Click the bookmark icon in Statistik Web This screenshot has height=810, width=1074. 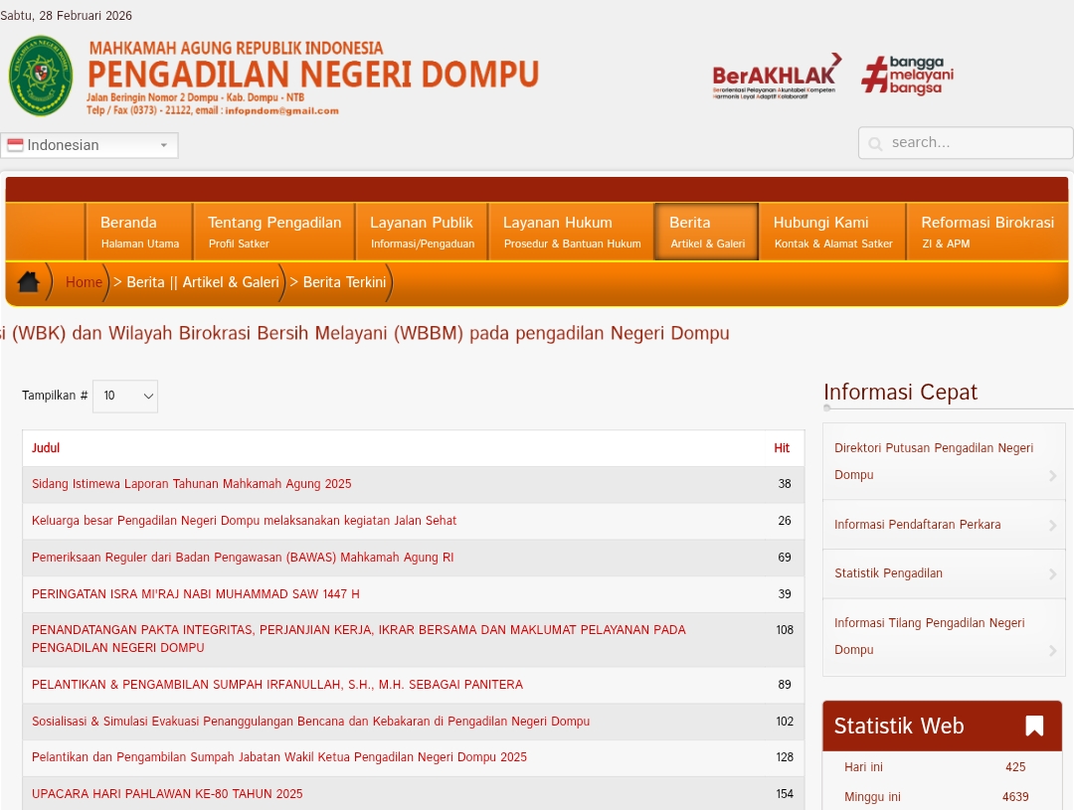[1034, 726]
